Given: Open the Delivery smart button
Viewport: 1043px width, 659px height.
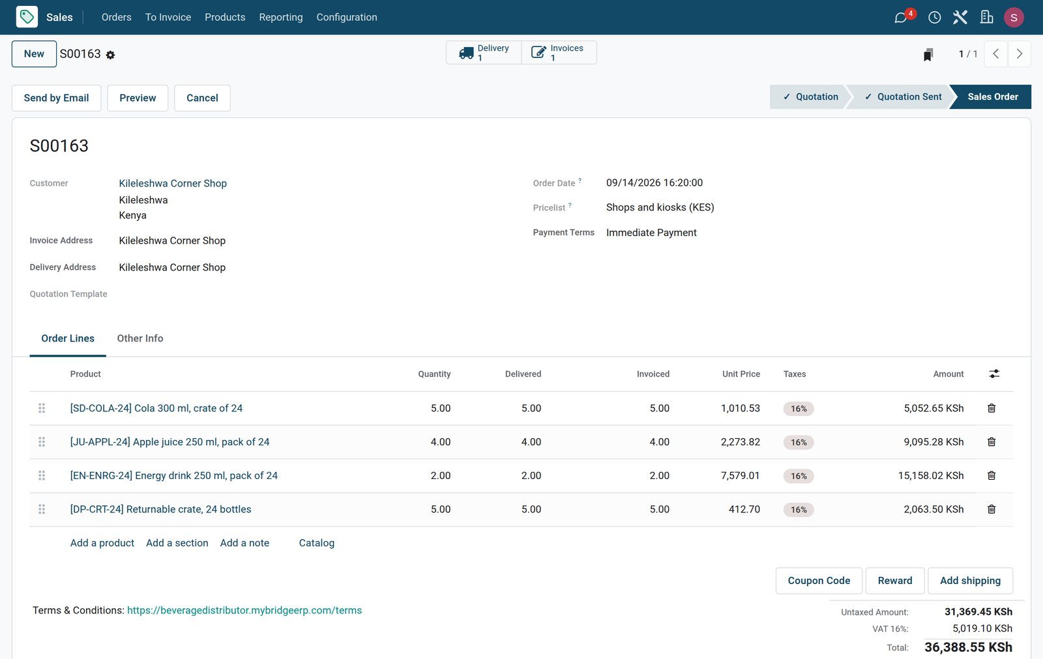Looking at the screenshot, I should click(x=484, y=53).
